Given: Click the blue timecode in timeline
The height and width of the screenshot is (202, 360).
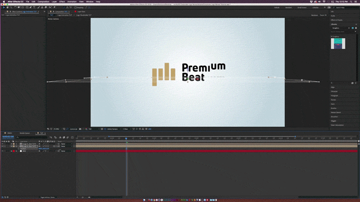Looking at the screenshot, I should pyautogui.click(x=8, y=137).
